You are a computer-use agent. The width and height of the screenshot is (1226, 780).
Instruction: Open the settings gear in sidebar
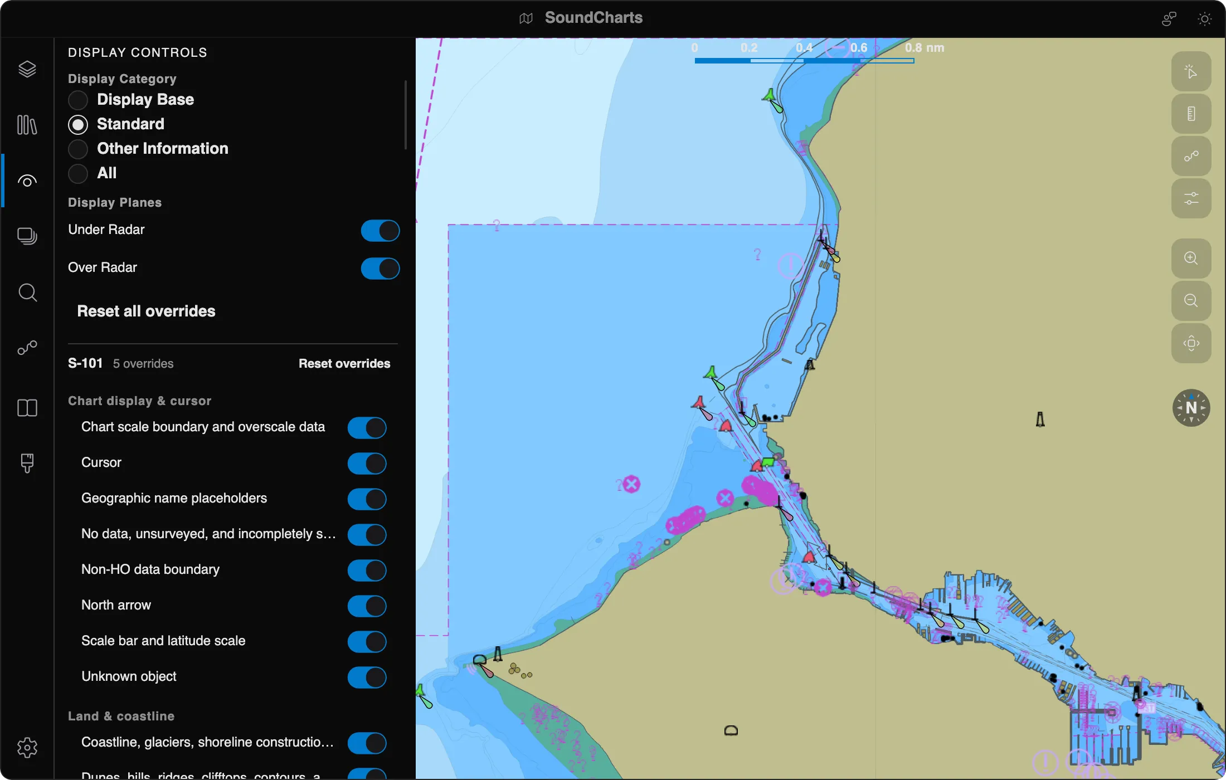coord(27,747)
